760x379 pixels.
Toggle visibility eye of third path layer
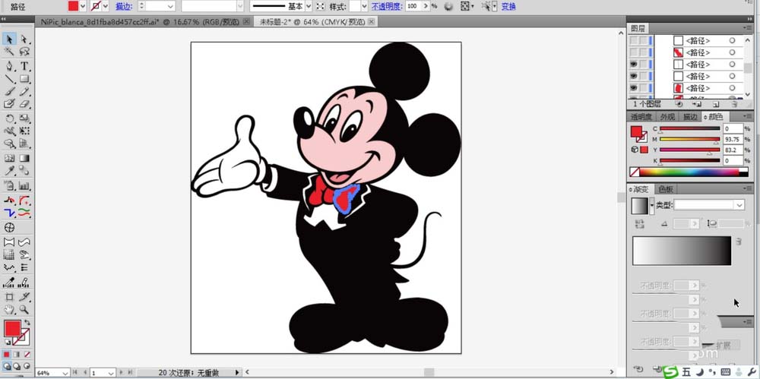(634, 65)
